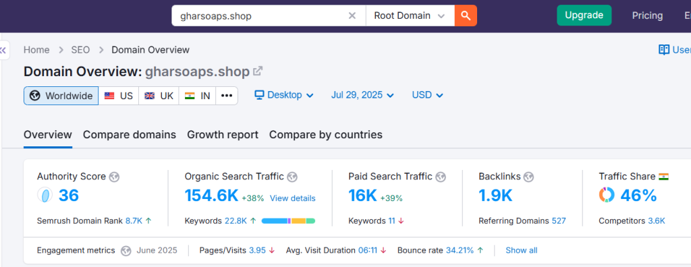Collapse the sidebar with the double-chevron icon

pyautogui.click(x=3, y=51)
